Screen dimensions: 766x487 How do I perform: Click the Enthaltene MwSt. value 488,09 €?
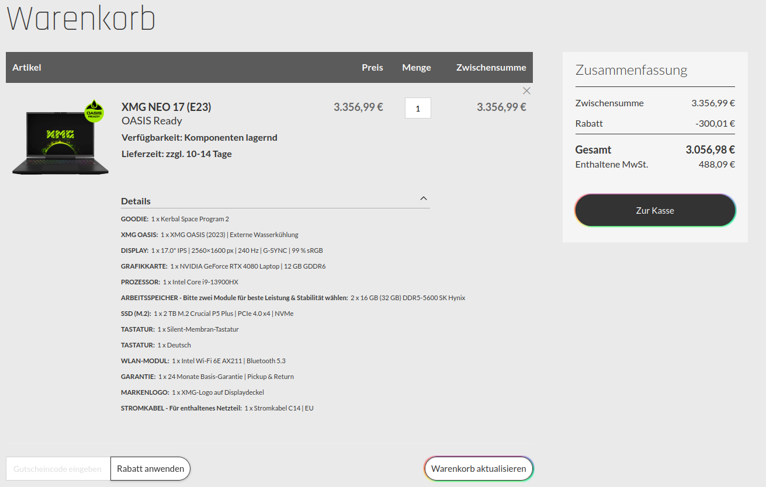[716, 164]
